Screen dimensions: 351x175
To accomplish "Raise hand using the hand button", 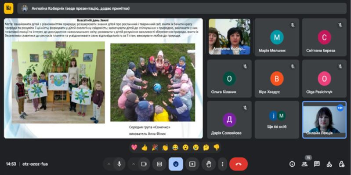I will click(209, 164).
